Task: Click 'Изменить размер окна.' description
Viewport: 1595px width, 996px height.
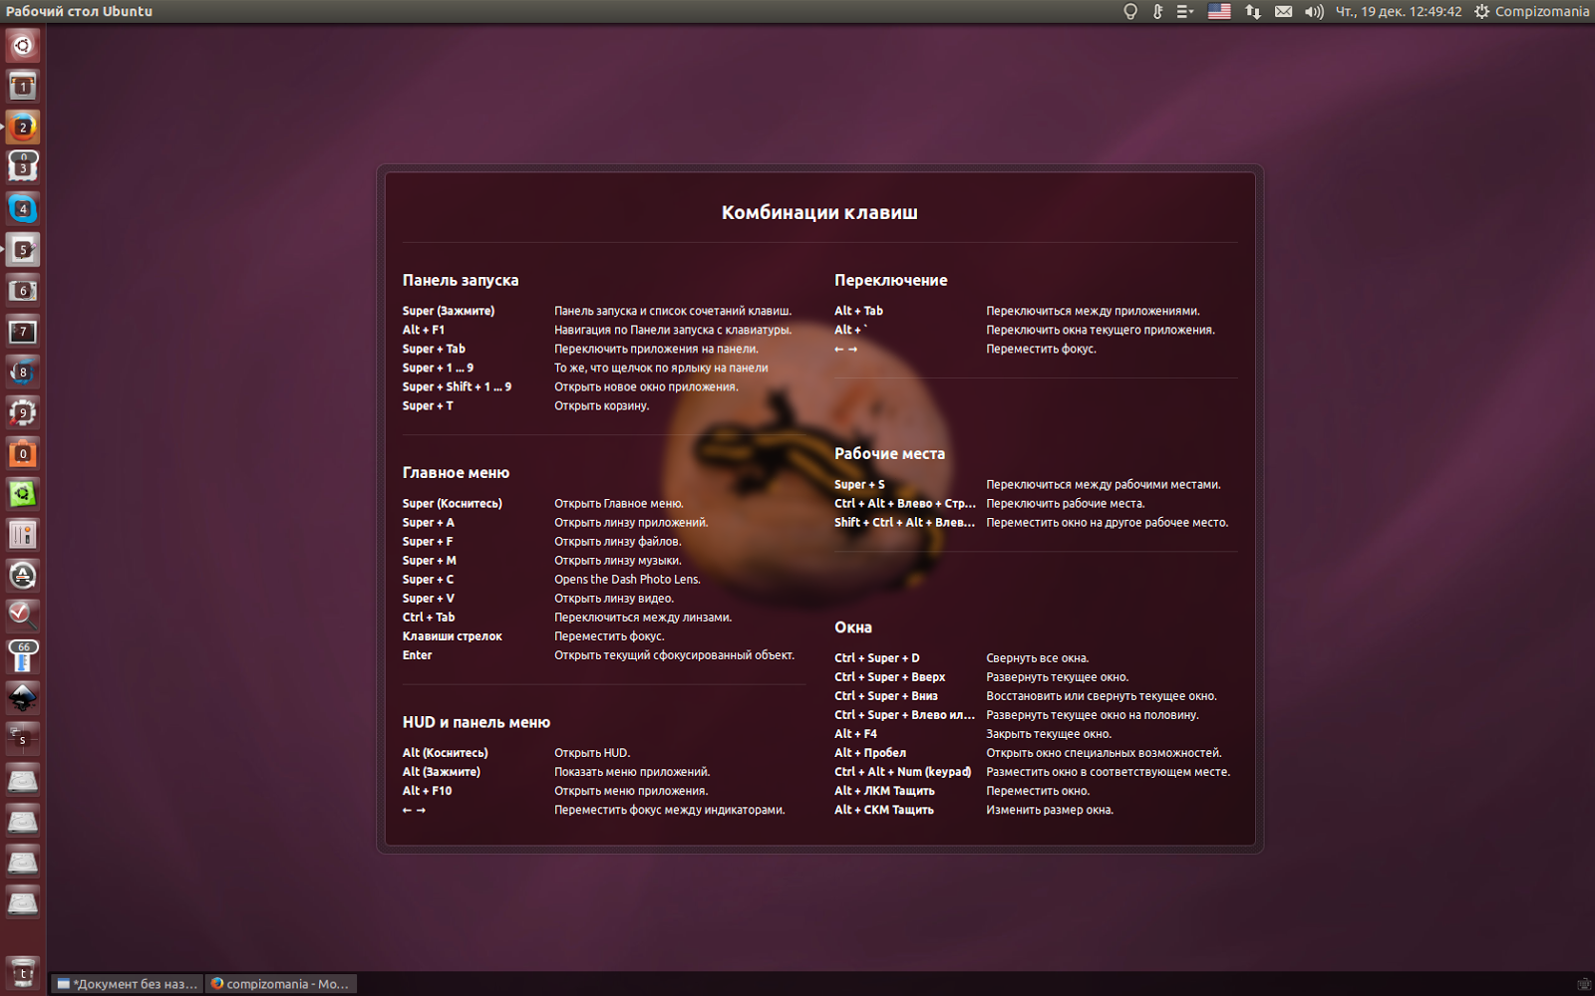Action: pos(1050,809)
